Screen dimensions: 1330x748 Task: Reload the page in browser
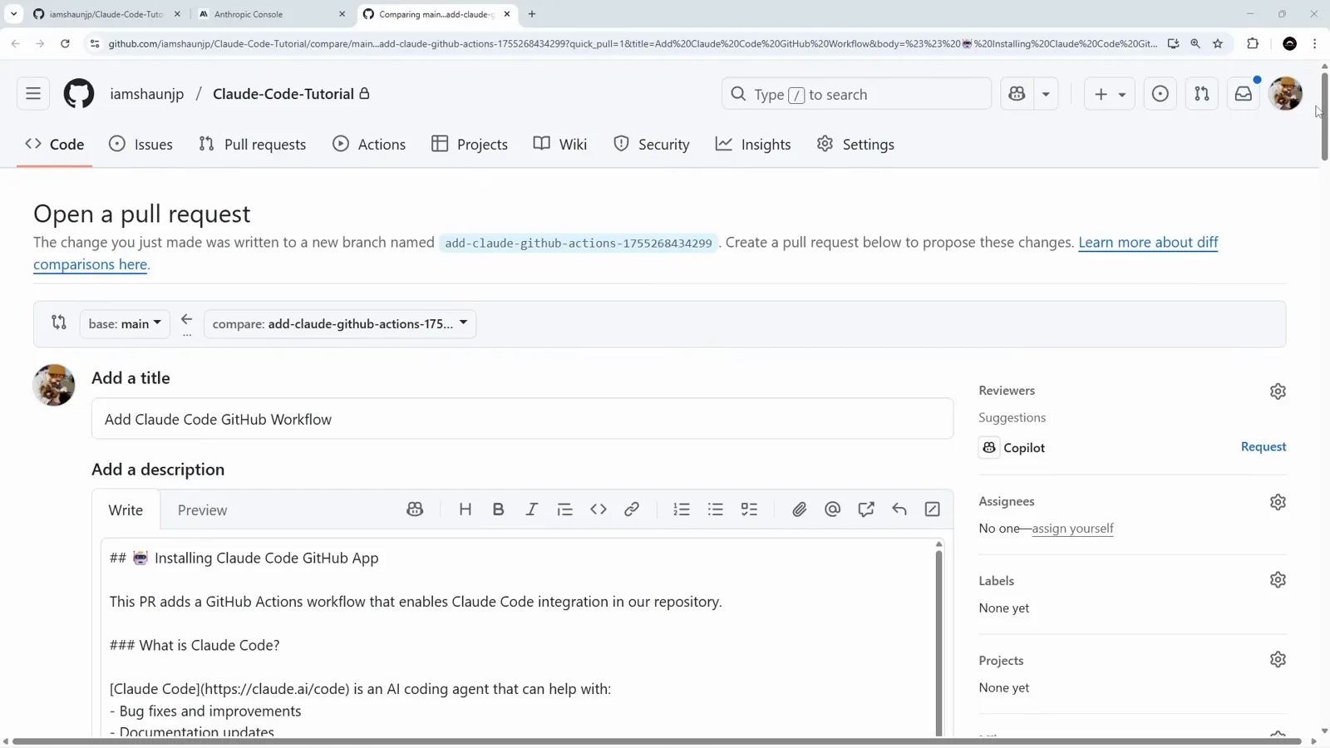(x=65, y=43)
